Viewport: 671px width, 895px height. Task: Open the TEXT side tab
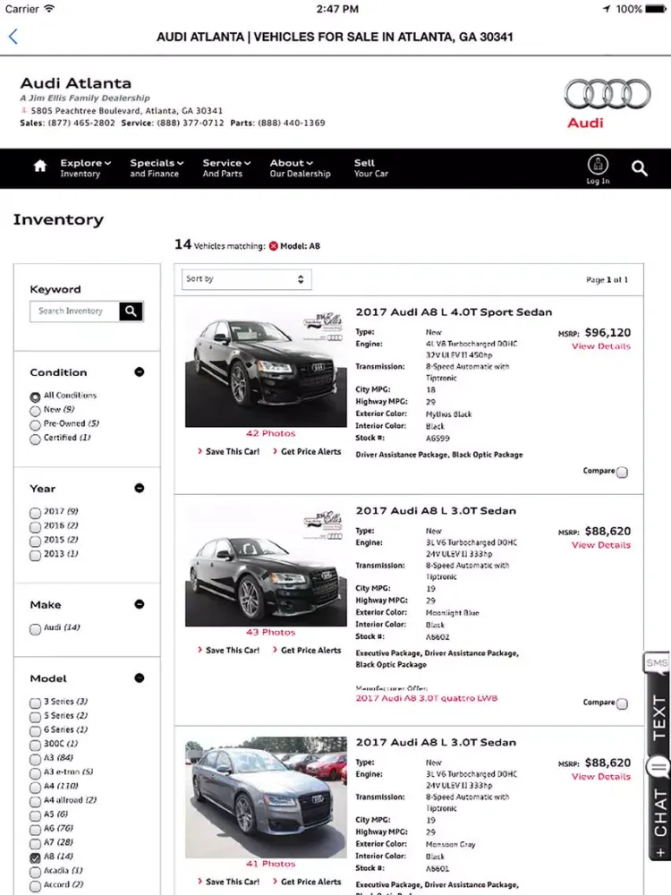coord(659,718)
